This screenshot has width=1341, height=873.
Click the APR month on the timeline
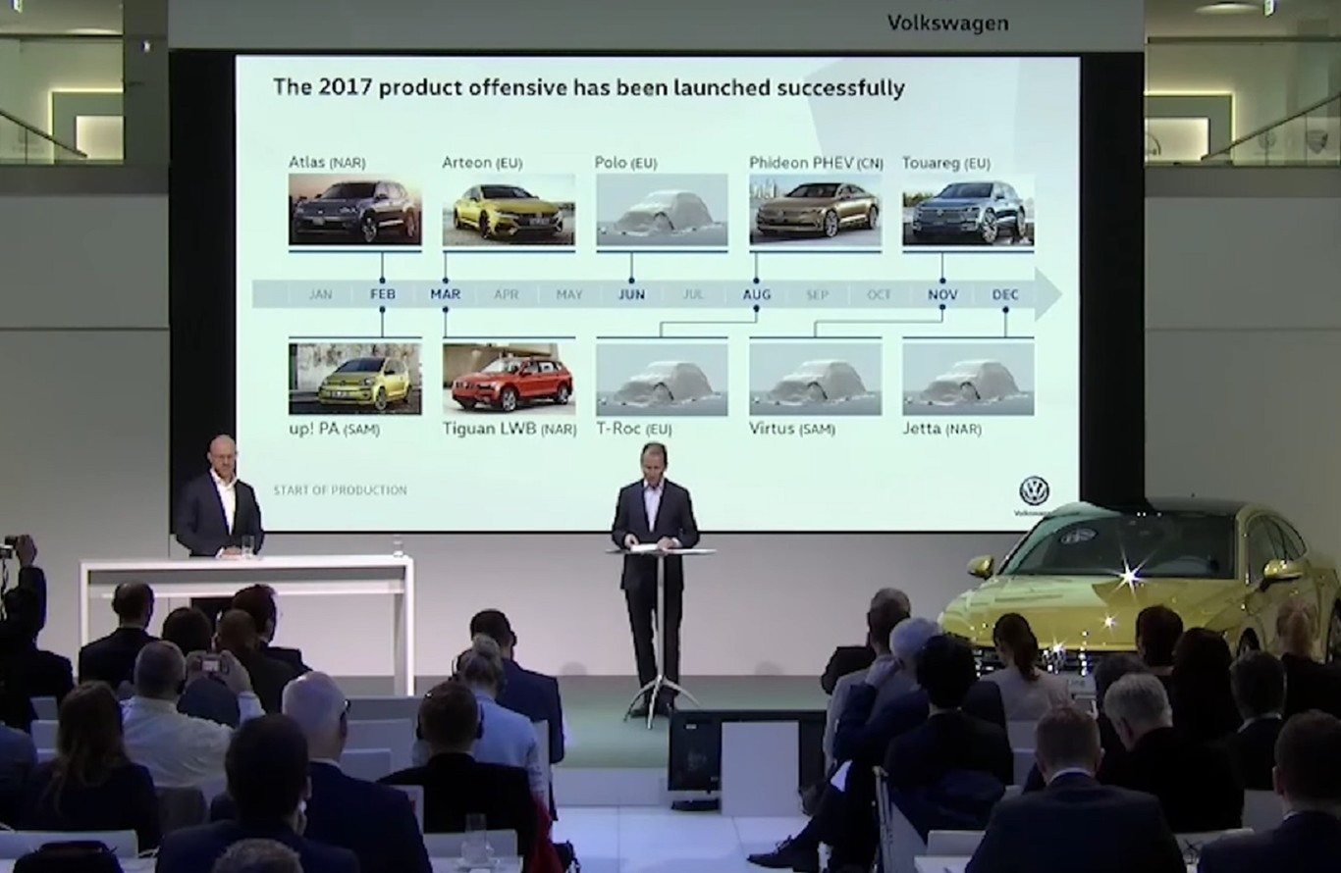(x=507, y=294)
